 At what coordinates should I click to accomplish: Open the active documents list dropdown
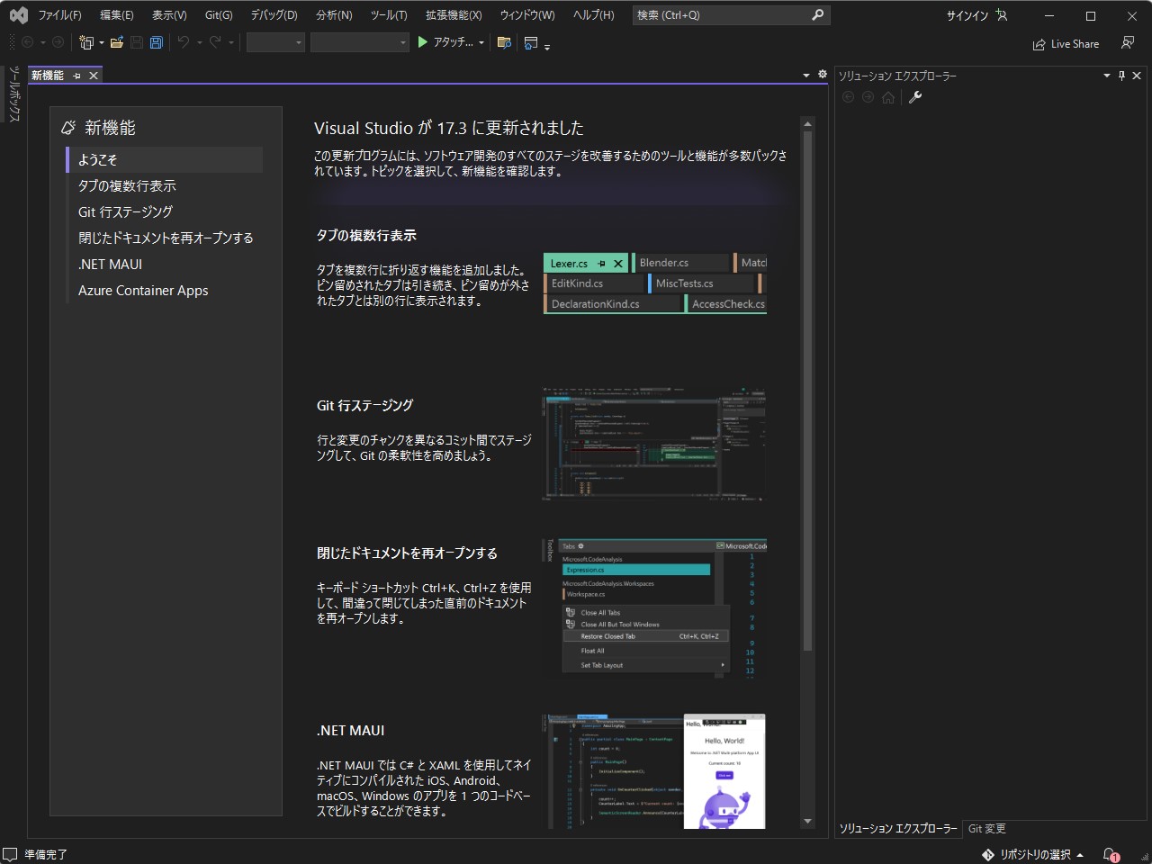[x=806, y=76]
